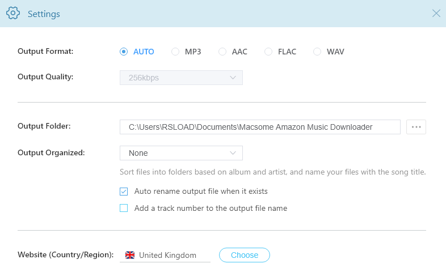446x276 pixels.
Task: Choose AAC as output format
Action: 222,52
